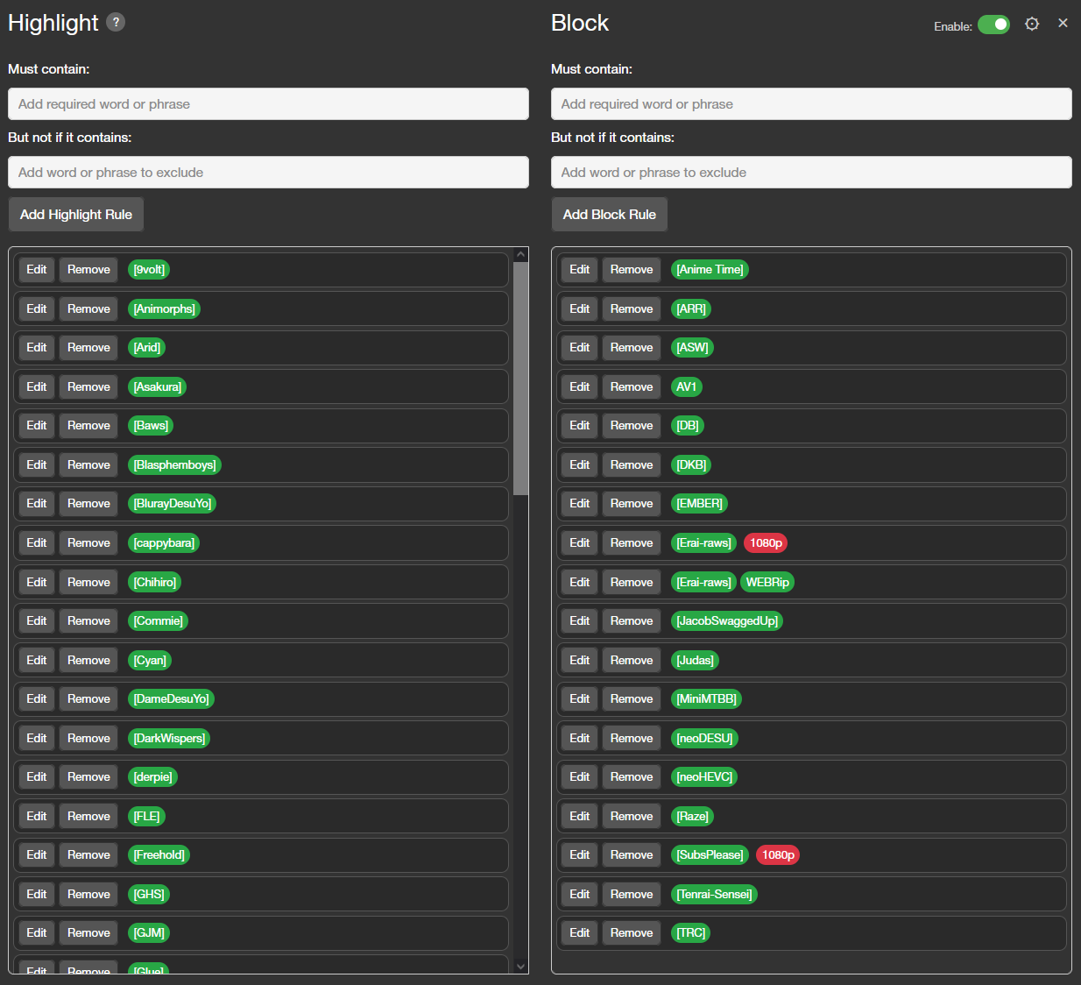Remove the [ARR] block rule
1081x985 pixels.
pyautogui.click(x=632, y=308)
